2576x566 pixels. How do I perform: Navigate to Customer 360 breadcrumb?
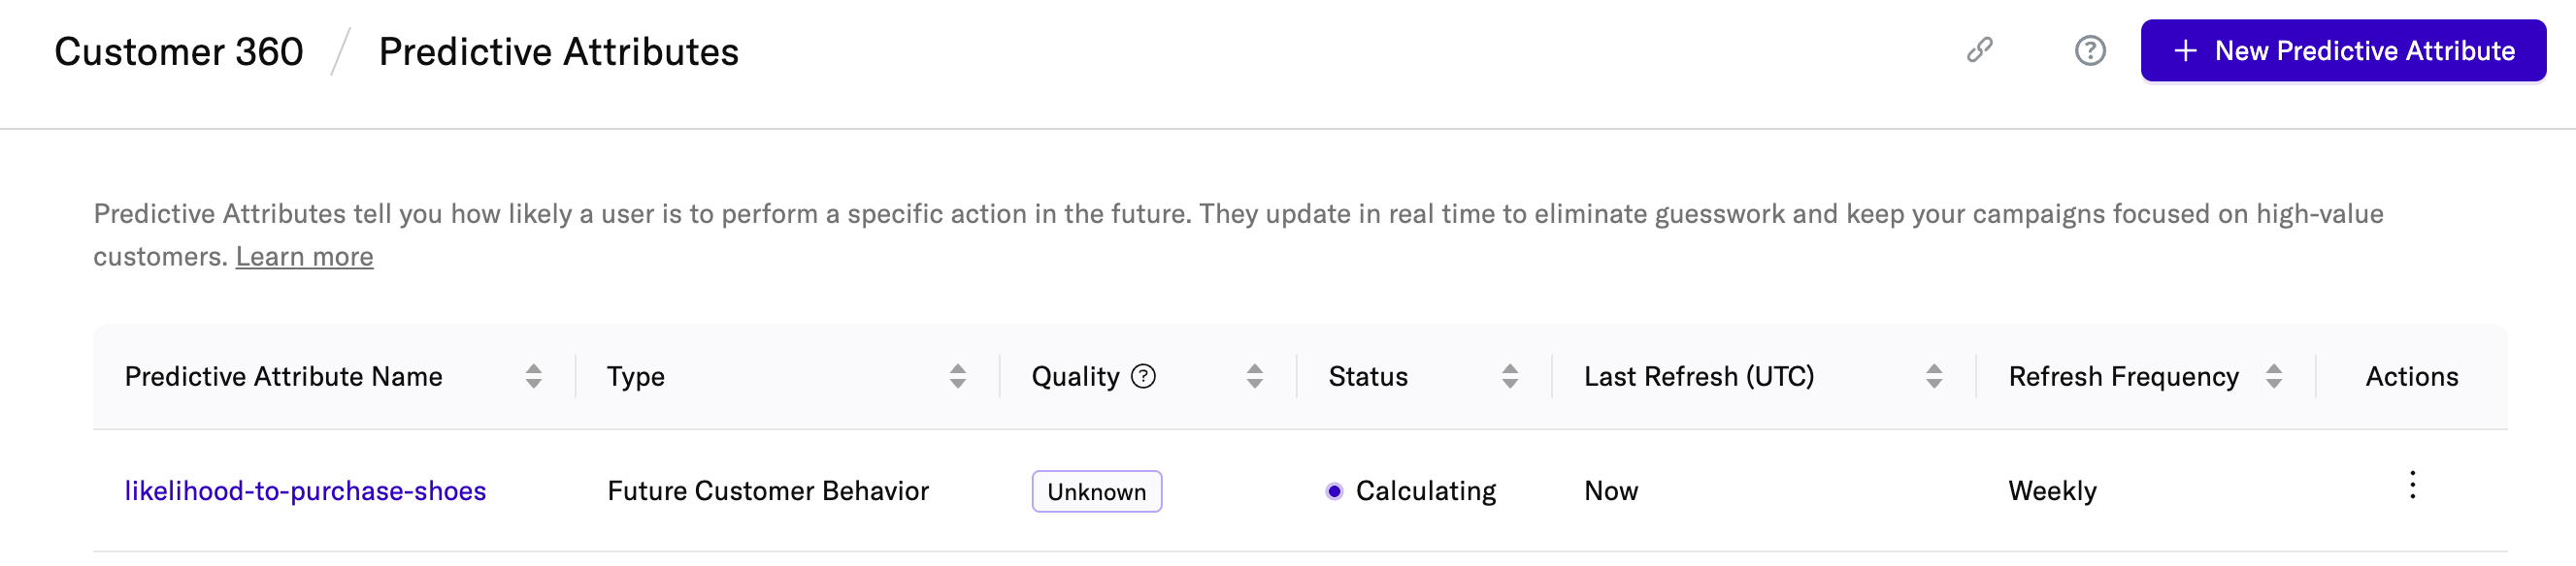click(x=178, y=52)
